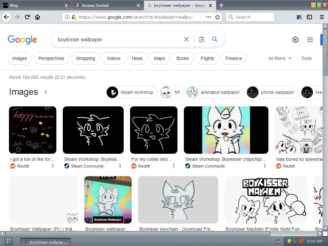Open the Boykisser Mayhem image thumbnail
This screenshot has height=246, width=328.
pos(266,200)
